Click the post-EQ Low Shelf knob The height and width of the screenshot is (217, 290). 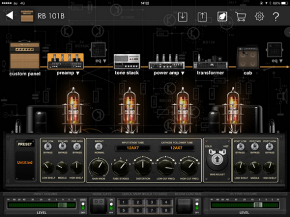240,167
